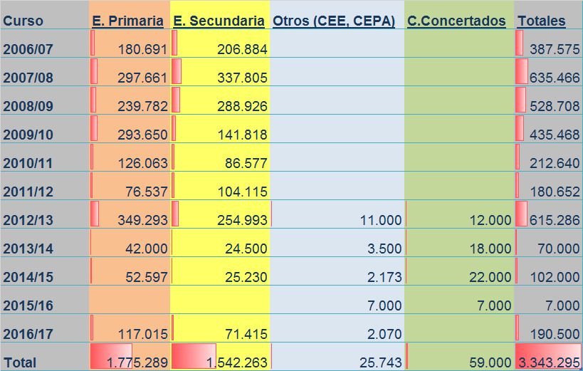Select the 190.500 totals cell
The image size is (583, 371).
coord(548,328)
